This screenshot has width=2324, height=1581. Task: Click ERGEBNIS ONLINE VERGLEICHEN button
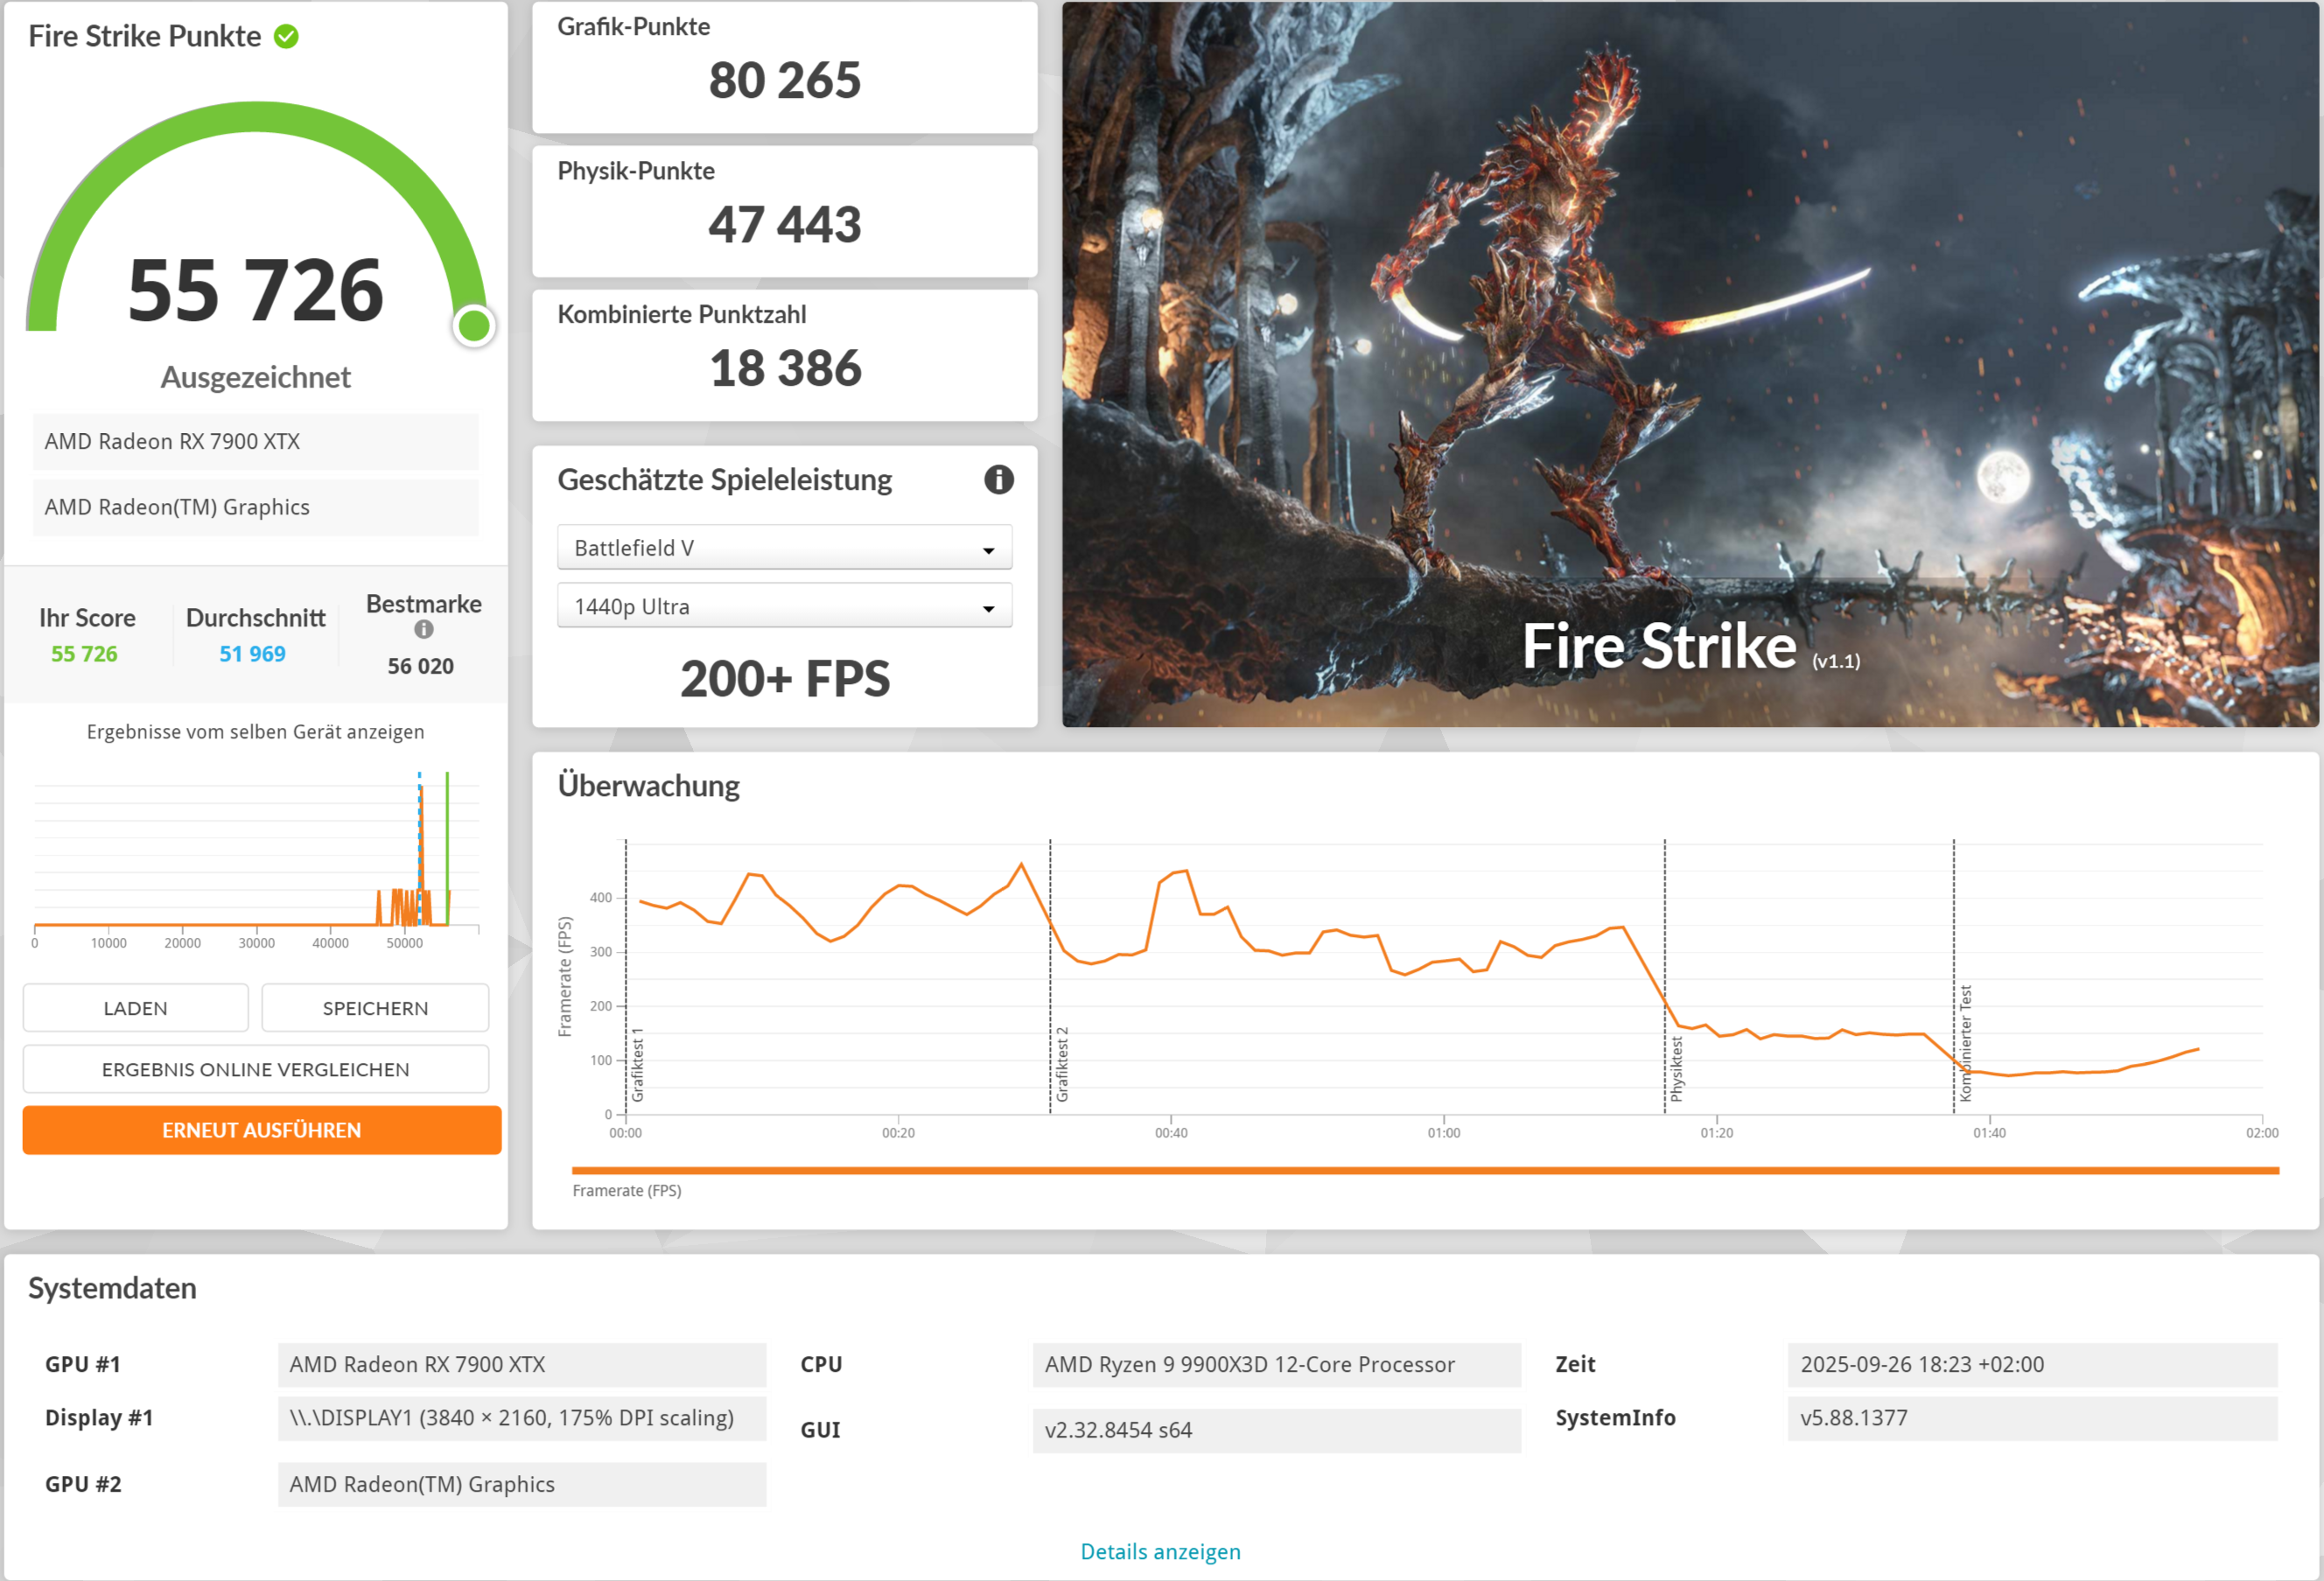256,1069
